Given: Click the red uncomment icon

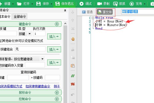Looking at the screenshot, I should click(x=73, y=84).
